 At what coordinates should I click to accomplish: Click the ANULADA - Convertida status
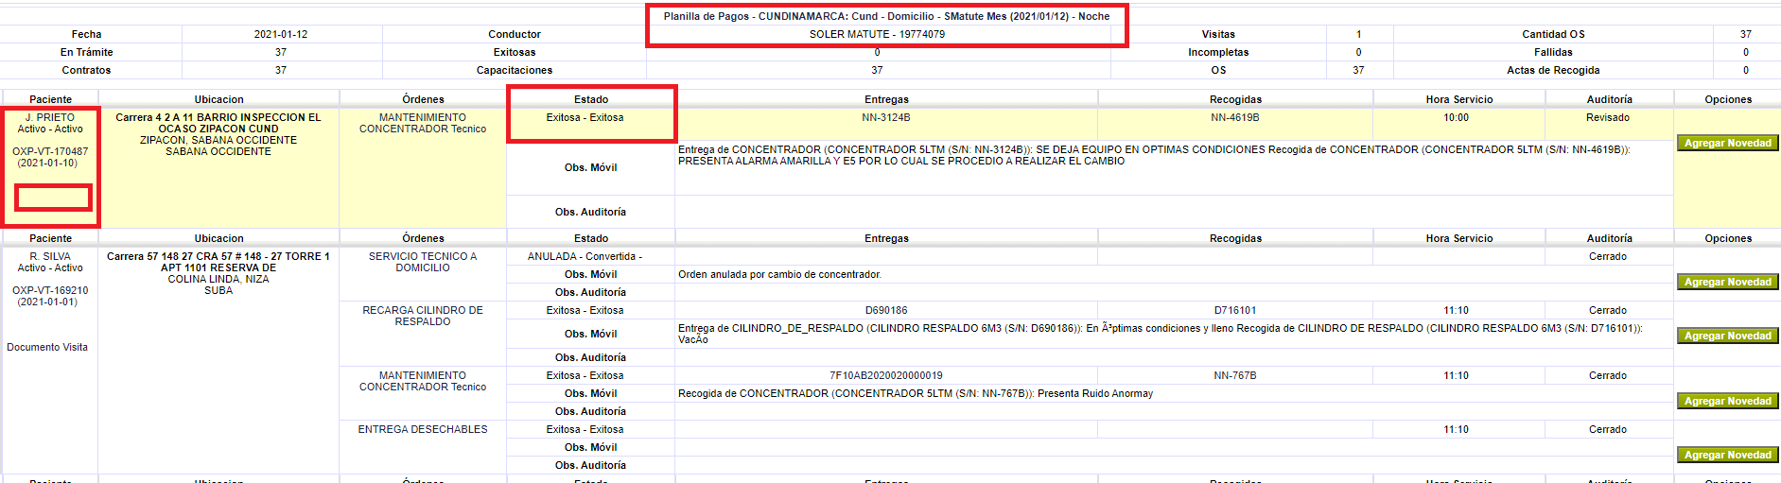[x=585, y=256]
